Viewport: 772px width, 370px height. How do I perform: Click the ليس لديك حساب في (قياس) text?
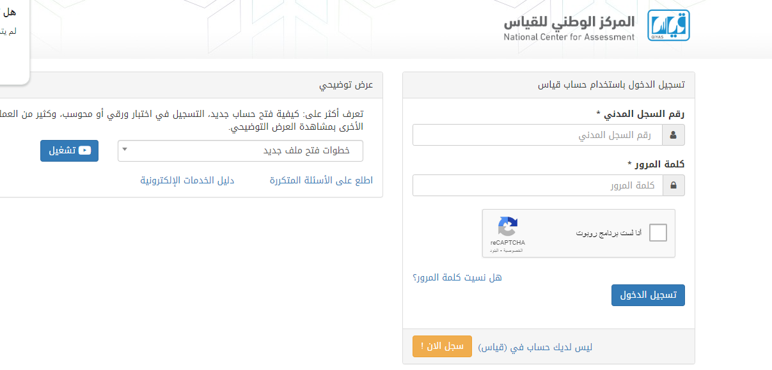pos(535,347)
